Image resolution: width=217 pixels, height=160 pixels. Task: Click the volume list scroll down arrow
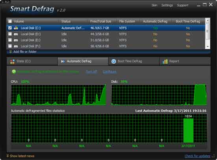(208, 46)
